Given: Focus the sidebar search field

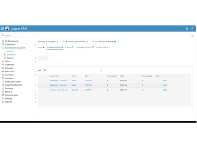Looking at the screenshot, I should point(19,36).
